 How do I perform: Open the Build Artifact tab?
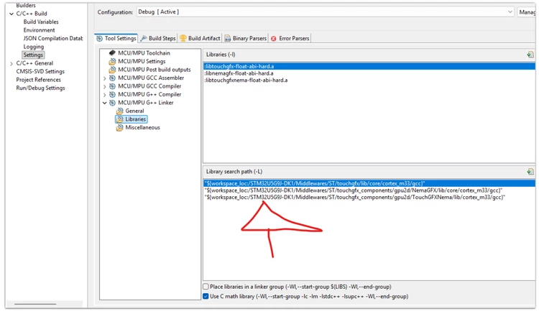[200, 39]
